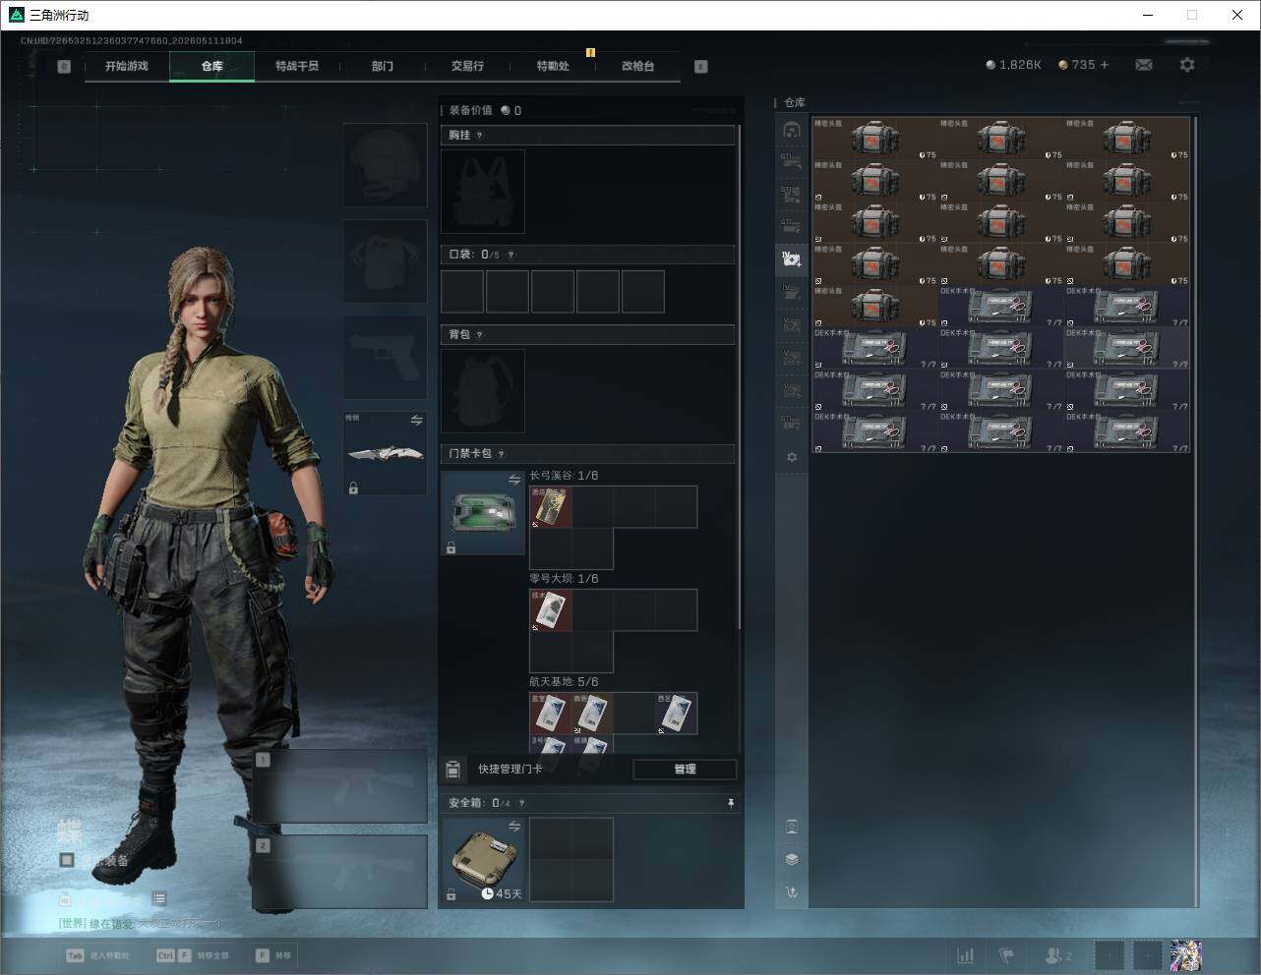Image resolution: width=1261 pixels, height=975 pixels.
Task: Click the 735 currency balance
Action: coord(1076,65)
